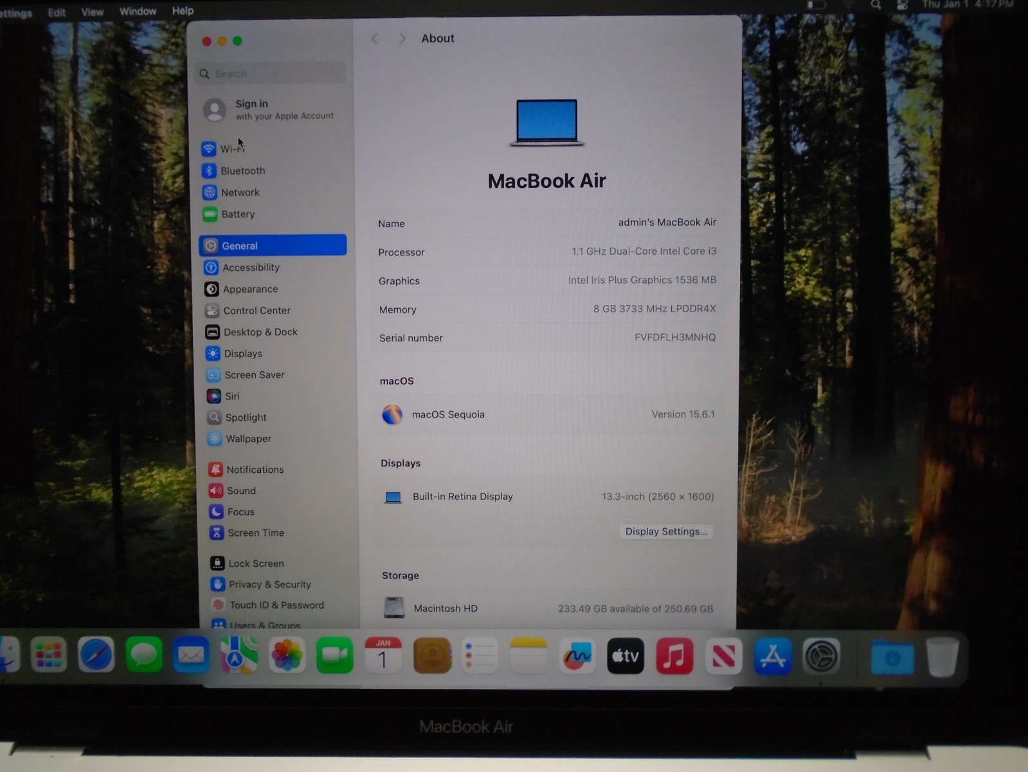Open the Help menu
The height and width of the screenshot is (772, 1028).
[x=183, y=11]
